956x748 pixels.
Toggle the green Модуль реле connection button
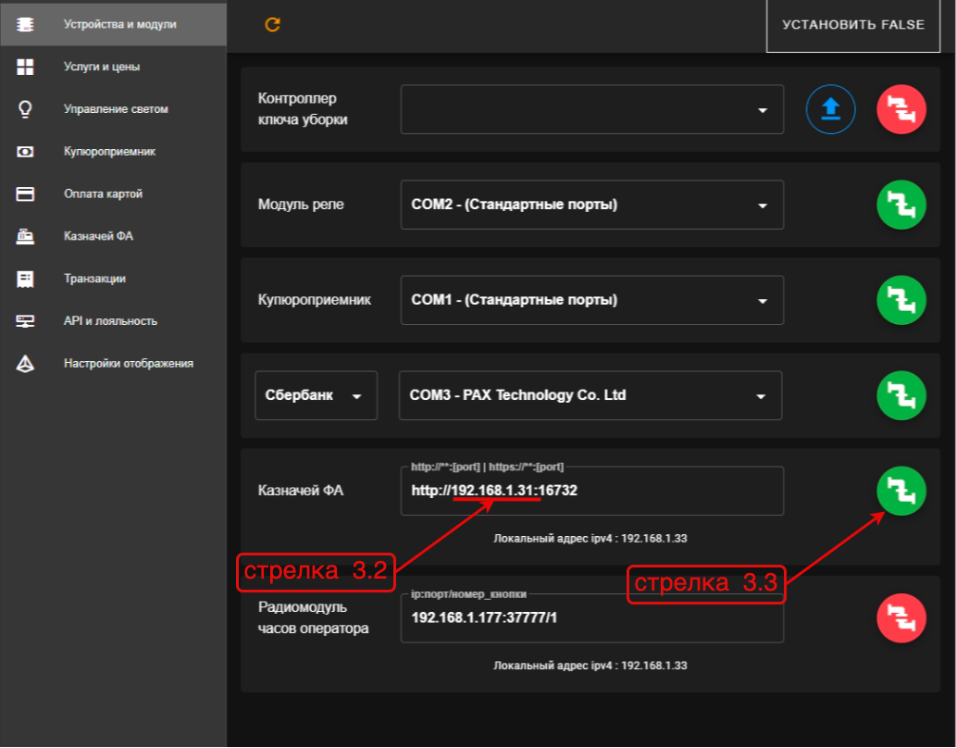[x=901, y=205]
